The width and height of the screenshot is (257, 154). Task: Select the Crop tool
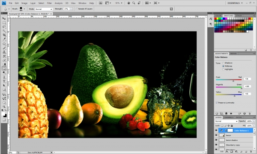coord(4,35)
